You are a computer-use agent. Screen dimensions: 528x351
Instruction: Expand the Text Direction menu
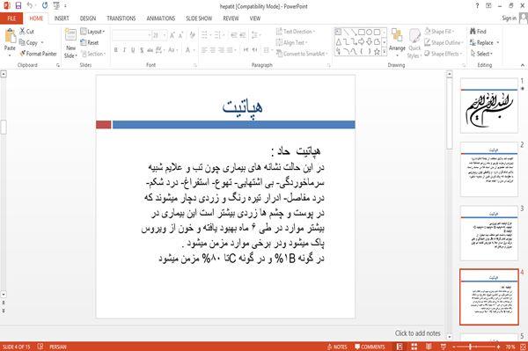click(x=296, y=32)
